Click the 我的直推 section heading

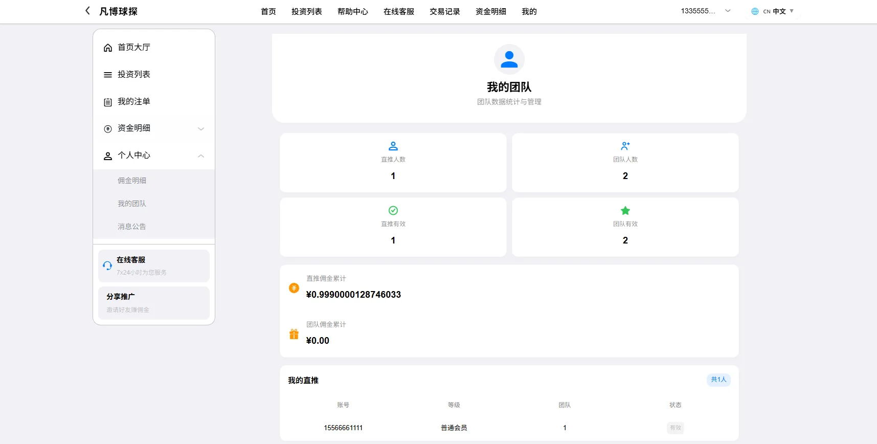pyautogui.click(x=303, y=380)
